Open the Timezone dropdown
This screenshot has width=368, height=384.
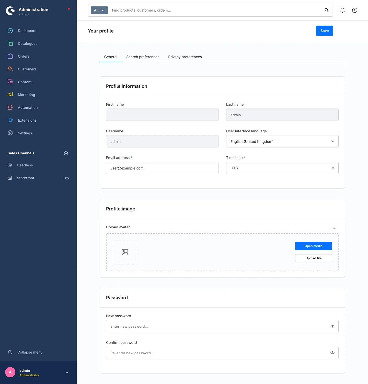click(x=282, y=168)
